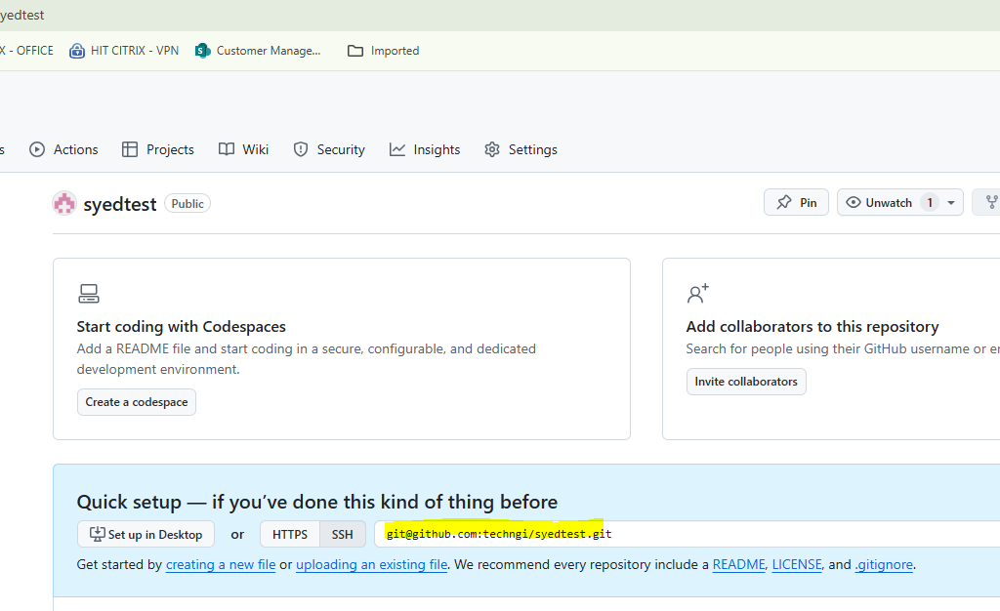Pin the repository with Pin button
Screen dimensions: 1000x611
point(796,203)
